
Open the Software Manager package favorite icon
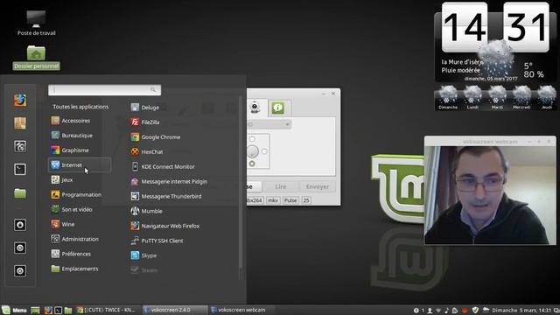pyautogui.click(x=20, y=123)
